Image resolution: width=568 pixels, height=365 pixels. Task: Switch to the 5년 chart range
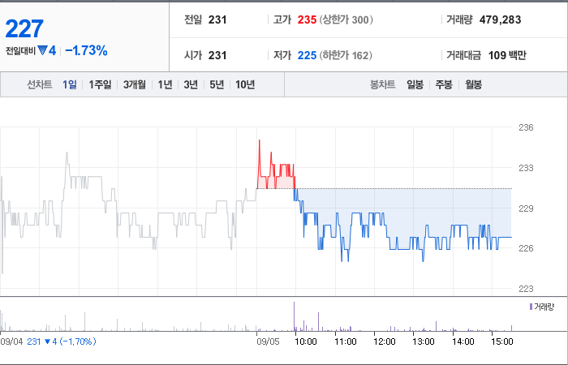tap(217, 84)
